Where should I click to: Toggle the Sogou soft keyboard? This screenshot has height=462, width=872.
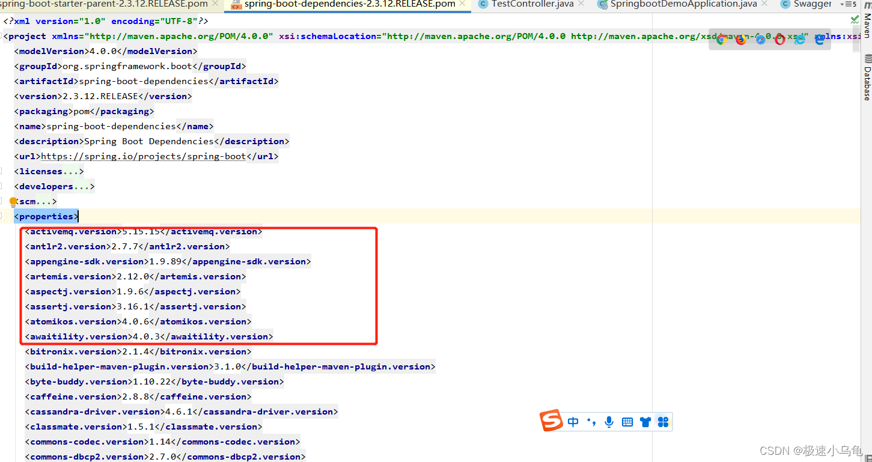coord(627,421)
